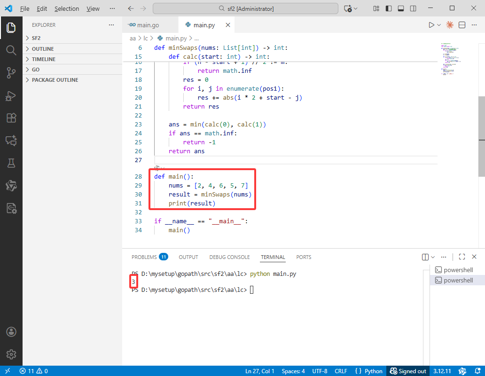Open the Testing flask view
The image size is (485, 376).
tap(11, 163)
